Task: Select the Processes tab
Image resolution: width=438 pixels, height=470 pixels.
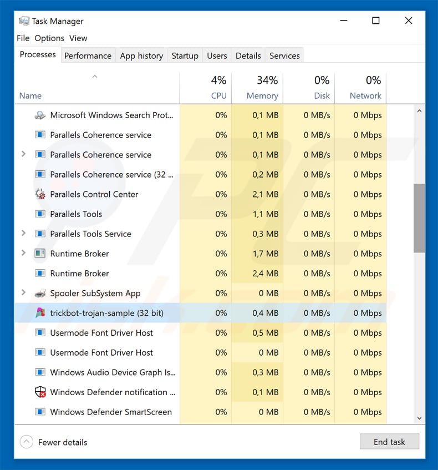Action: pos(38,54)
